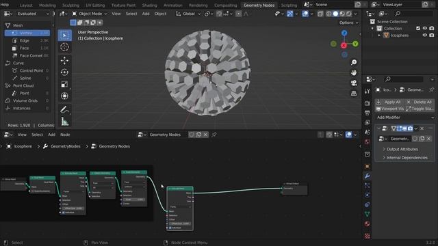The height and width of the screenshot is (246, 438).
Task: Switch to Scripting workspace tab
Action: coord(289,5)
